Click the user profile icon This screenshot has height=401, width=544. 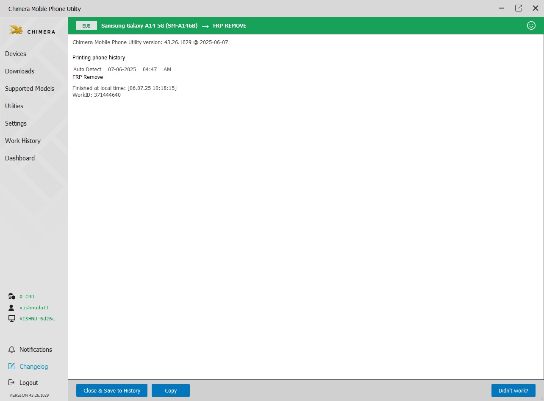tap(12, 308)
